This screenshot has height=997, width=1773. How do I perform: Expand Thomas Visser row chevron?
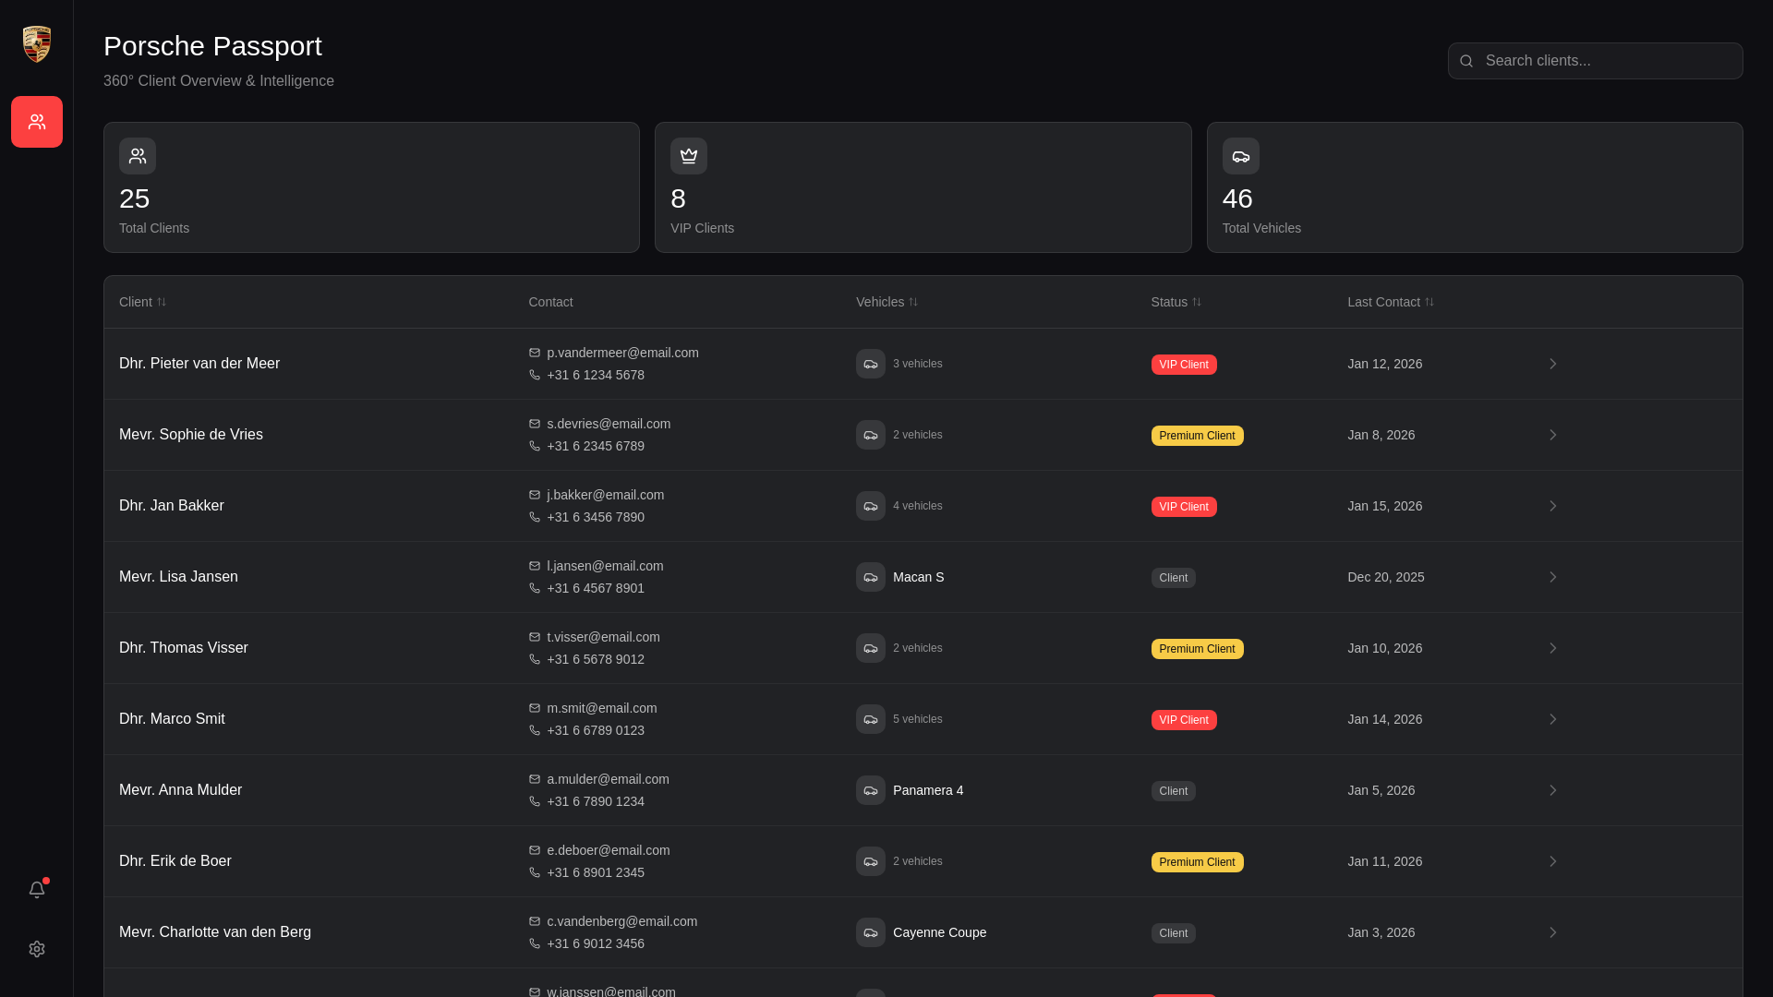point(1553,648)
